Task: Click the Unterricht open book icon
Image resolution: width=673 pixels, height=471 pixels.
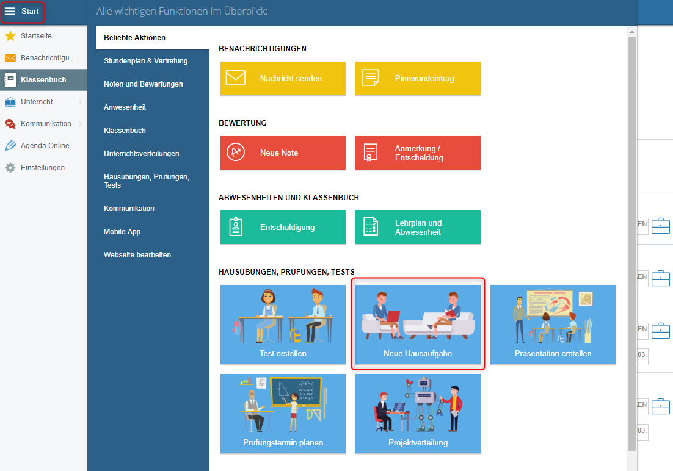Action: (10, 102)
